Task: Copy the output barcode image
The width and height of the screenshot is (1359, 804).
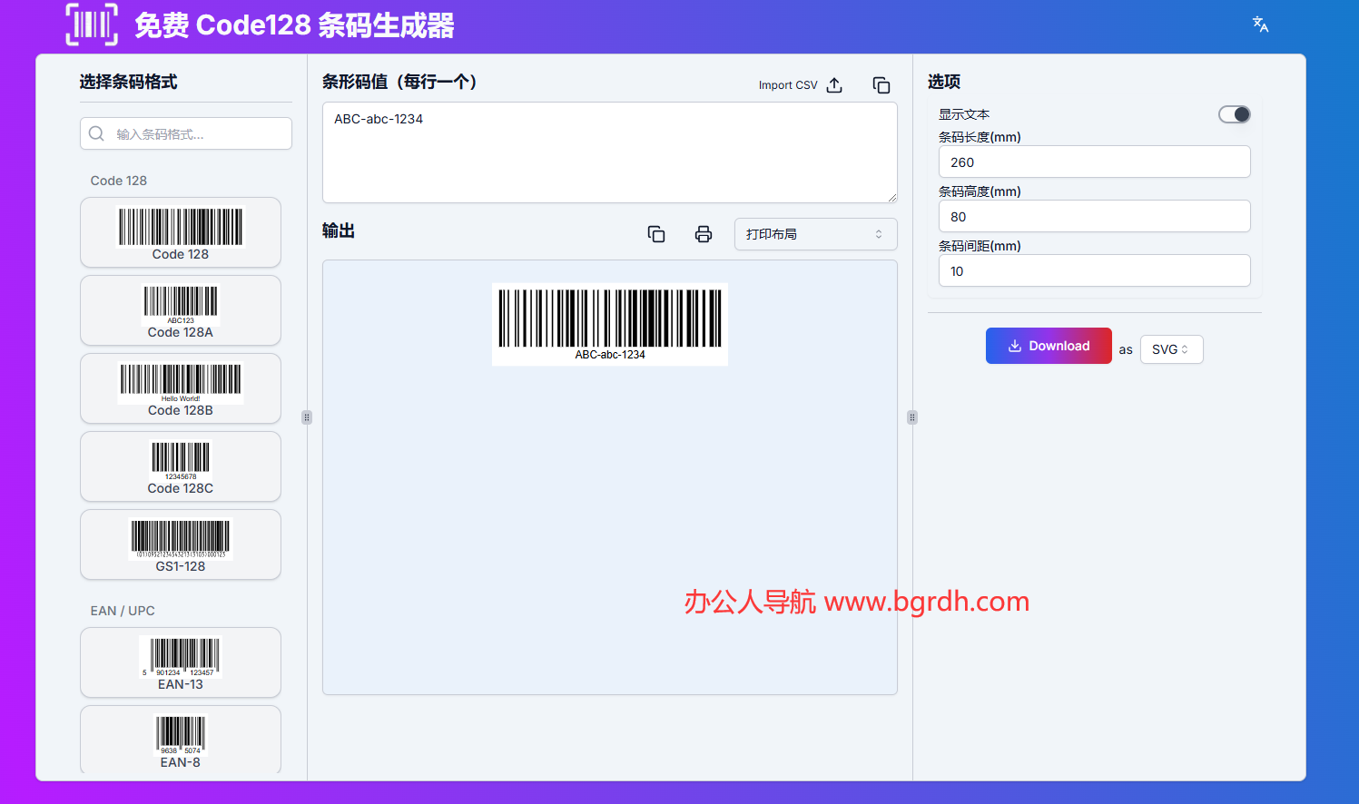Action: click(x=656, y=234)
